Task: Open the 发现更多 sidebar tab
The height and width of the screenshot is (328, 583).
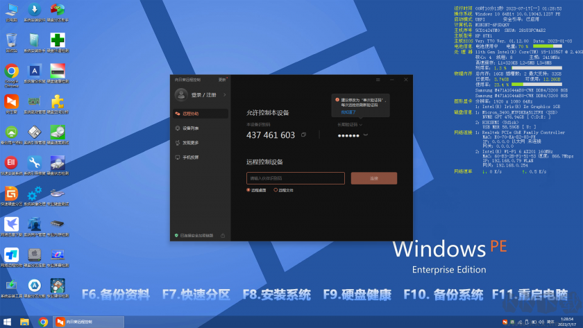Action: [x=201, y=143]
